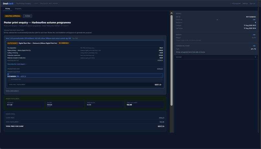Click The Printing Company name in header
Viewport: 261px width, 149px height.
(23, 4)
